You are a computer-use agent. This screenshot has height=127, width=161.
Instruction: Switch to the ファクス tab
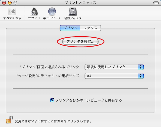point(90,28)
